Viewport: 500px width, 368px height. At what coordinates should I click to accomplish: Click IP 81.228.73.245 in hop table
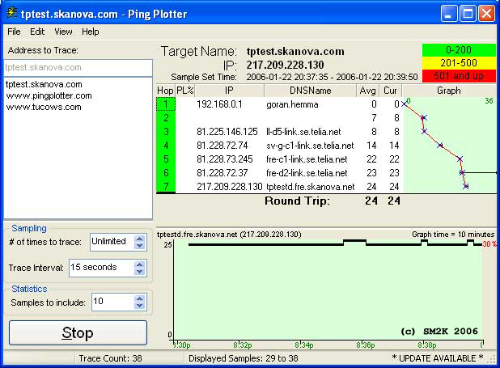tap(224, 159)
